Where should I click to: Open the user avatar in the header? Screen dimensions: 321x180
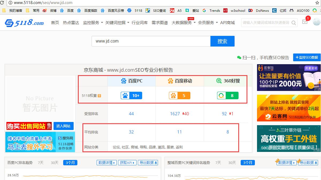[x=316, y=22]
